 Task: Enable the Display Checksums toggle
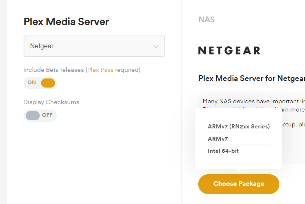click(x=40, y=115)
